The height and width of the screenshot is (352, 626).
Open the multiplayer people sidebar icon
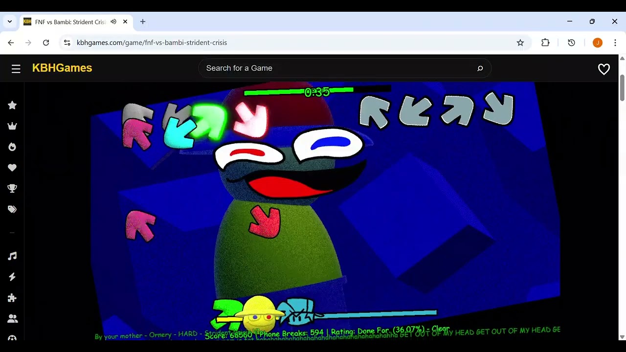coord(12,319)
